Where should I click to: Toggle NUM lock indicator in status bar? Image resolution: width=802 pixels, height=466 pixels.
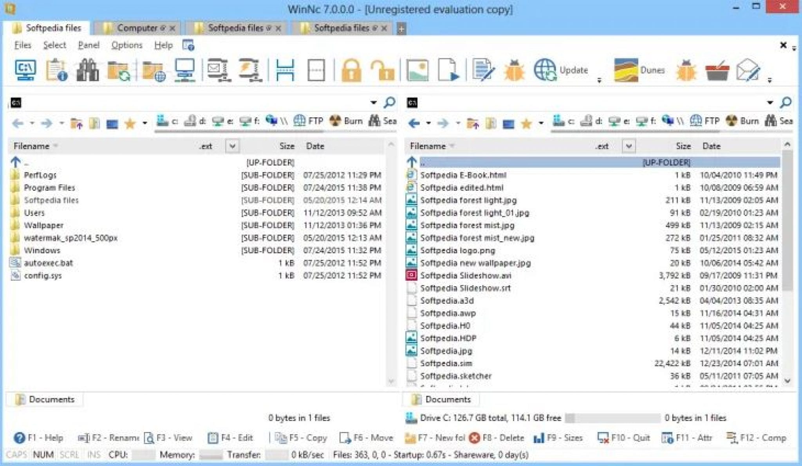point(44,455)
